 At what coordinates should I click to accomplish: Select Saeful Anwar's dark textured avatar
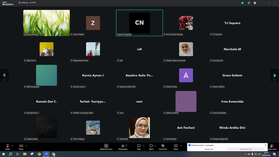(x=47, y=128)
